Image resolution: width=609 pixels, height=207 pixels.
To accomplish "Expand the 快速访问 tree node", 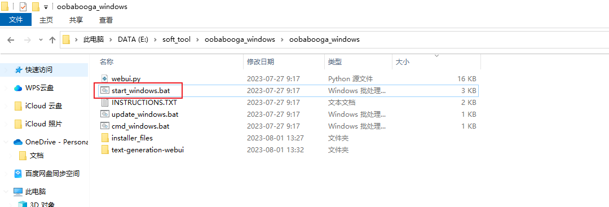I will 6,70.
